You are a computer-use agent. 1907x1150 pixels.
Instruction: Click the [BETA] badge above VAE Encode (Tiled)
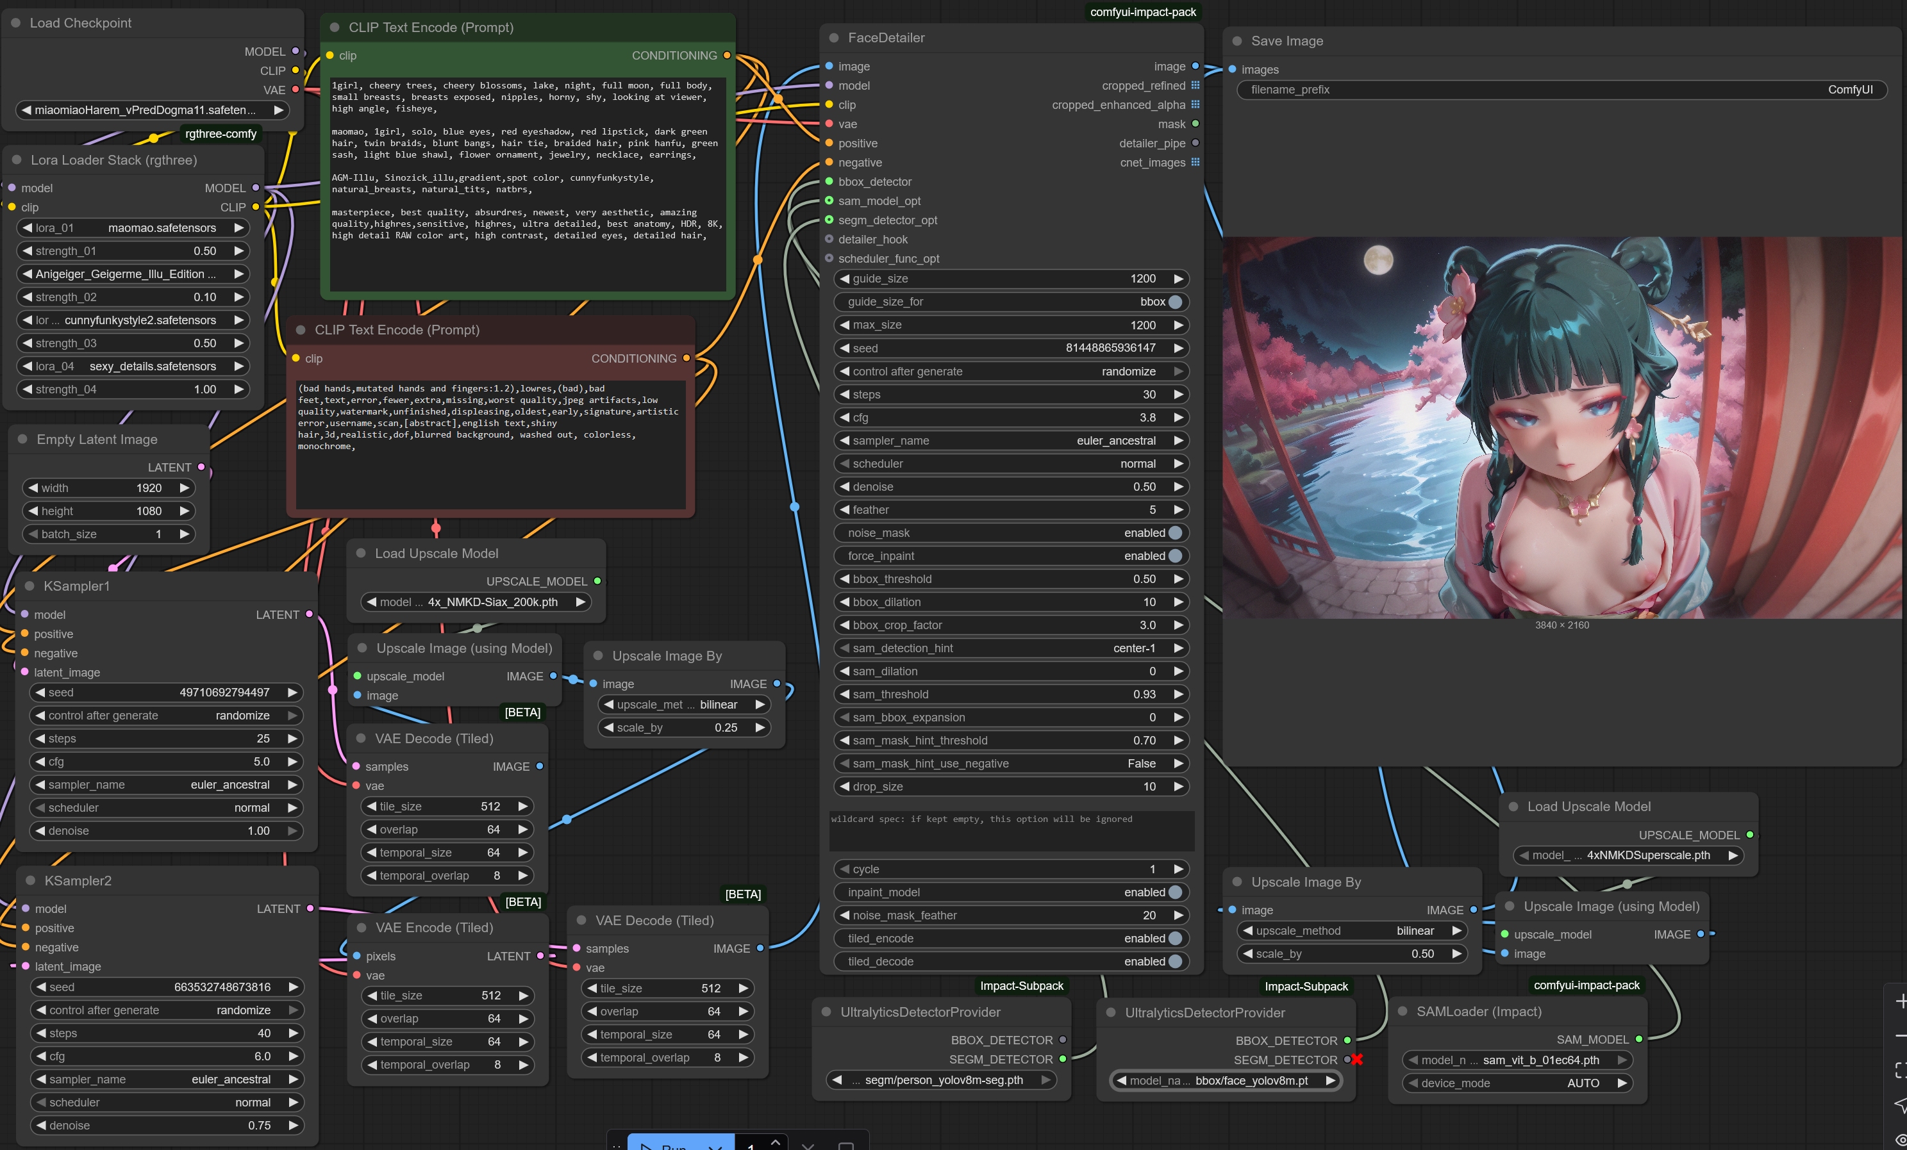coord(522,902)
